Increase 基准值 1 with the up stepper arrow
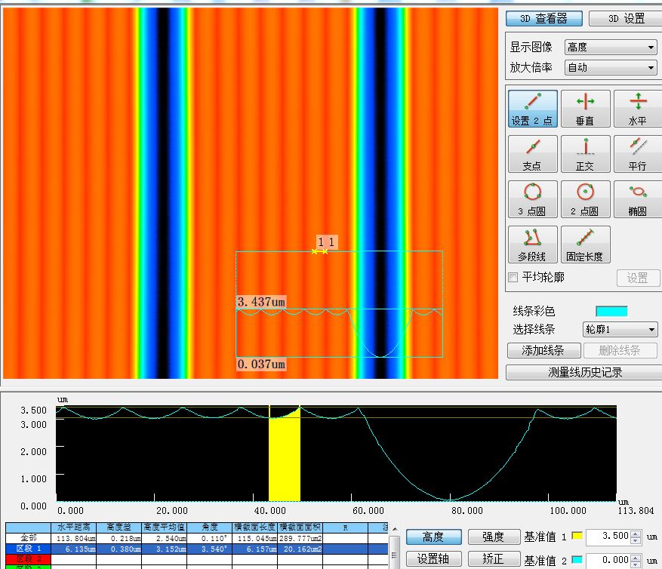The image size is (662, 569). click(636, 534)
